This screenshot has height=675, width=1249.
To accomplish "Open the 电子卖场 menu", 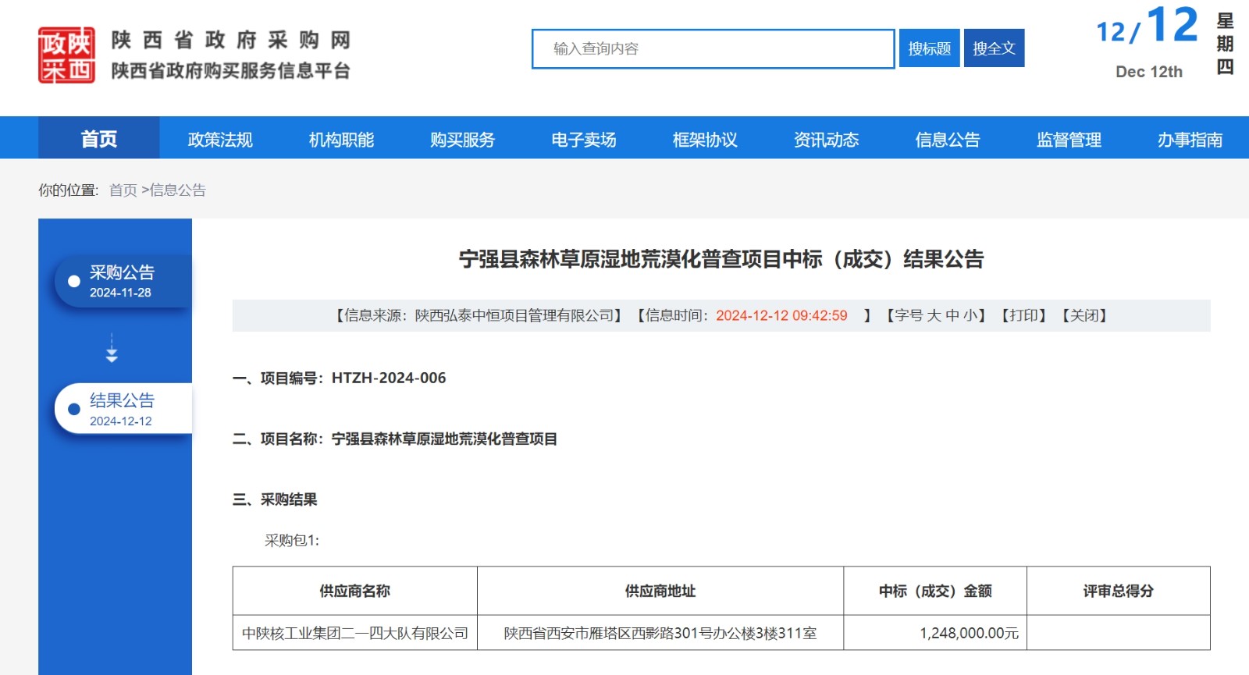I will 584,140.
